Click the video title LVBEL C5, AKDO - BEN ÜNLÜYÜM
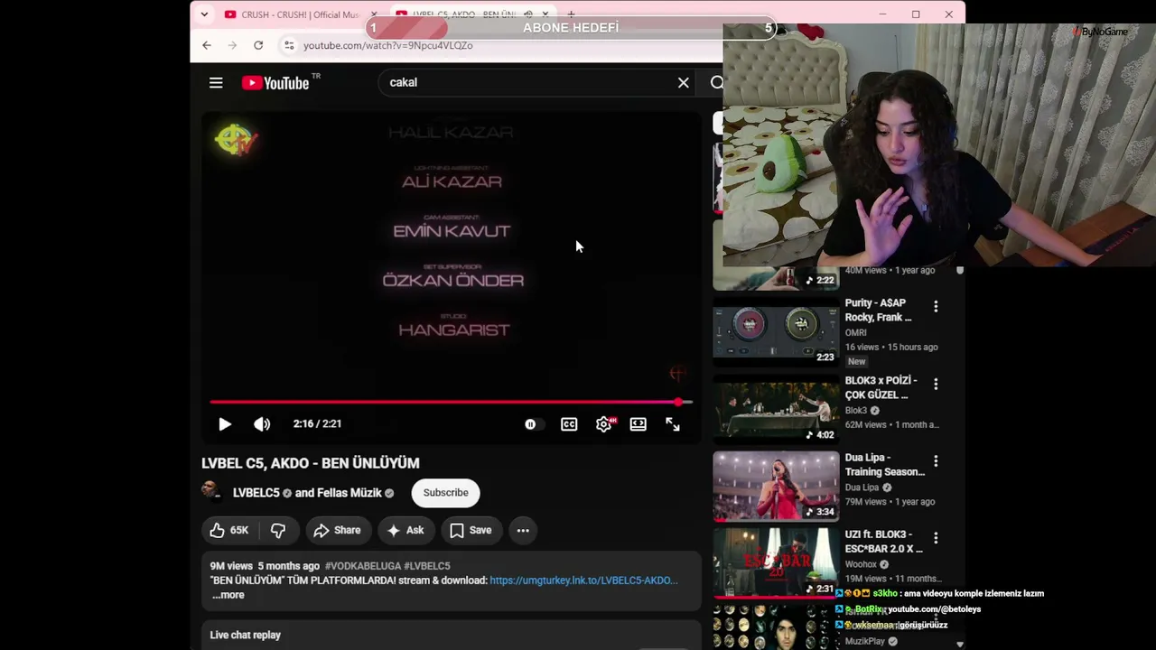 point(311,463)
